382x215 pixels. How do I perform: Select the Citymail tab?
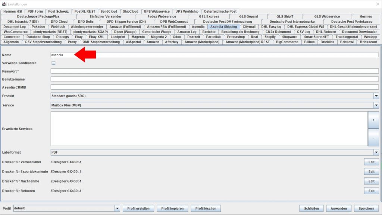pos(249,27)
